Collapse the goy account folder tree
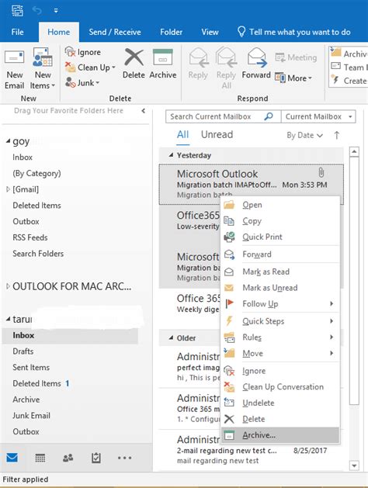 pos(8,141)
